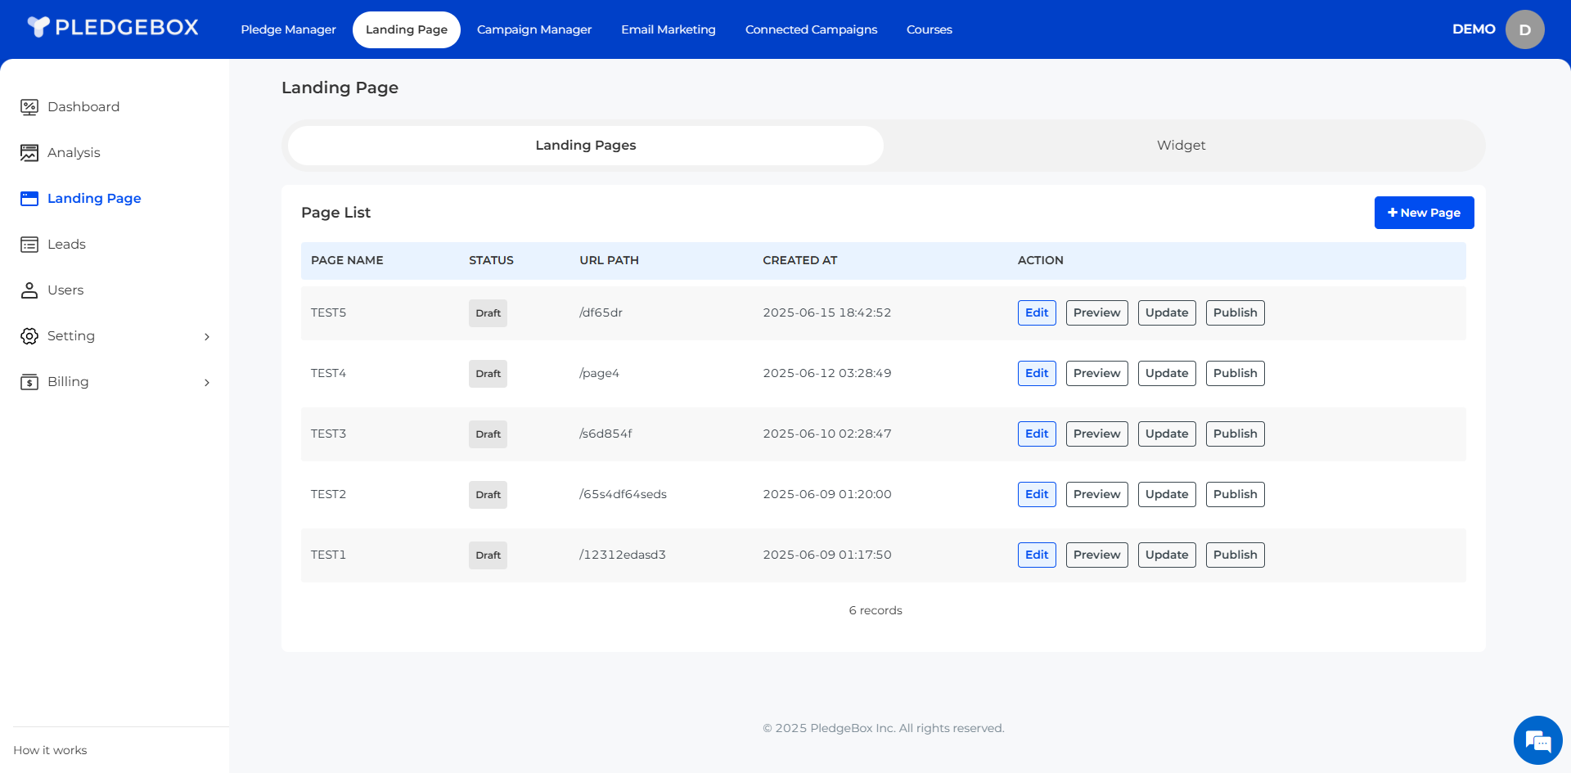Viewport: 1571px width, 773px height.
Task: Click the Landing Page sidebar icon
Action: coord(29,199)
